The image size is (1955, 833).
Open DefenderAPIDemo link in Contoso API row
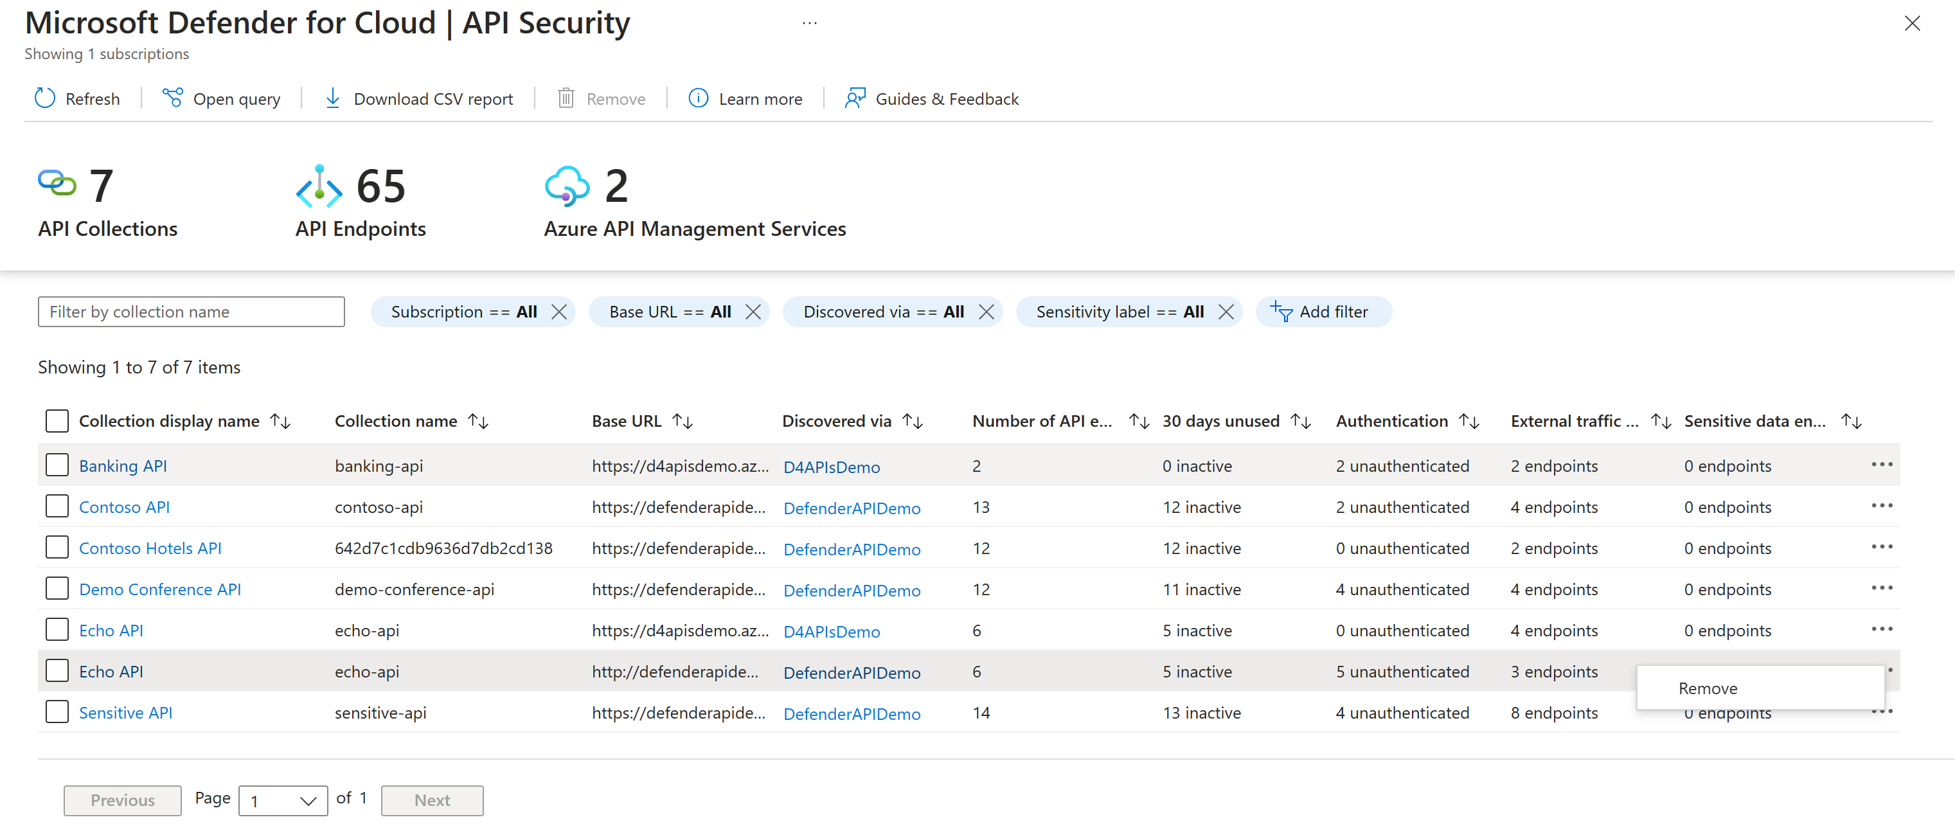click(852, 508)
